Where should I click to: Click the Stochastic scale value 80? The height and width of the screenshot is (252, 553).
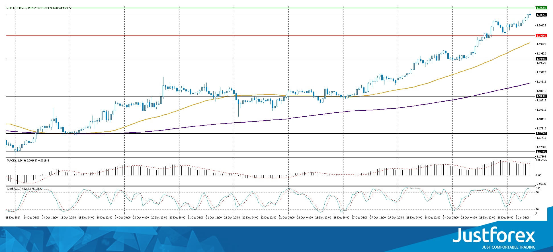click(537, 192)
